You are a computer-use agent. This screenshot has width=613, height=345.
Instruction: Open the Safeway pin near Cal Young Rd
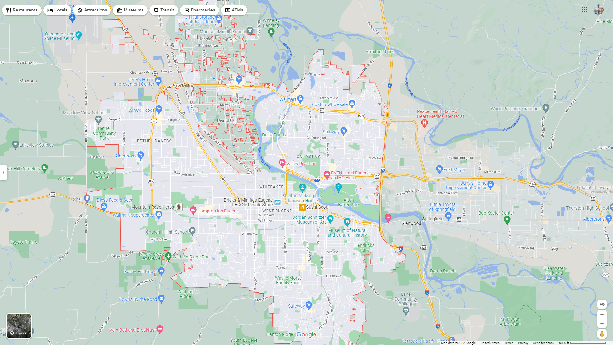[x=344, y=131]
